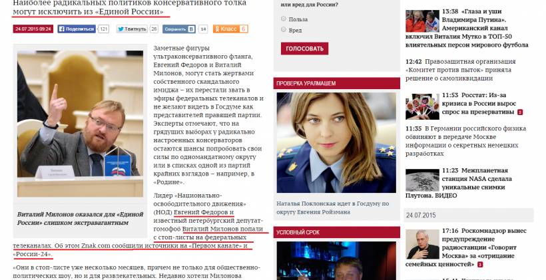Click the article date 24.07.2015 09:24
Viewport: 546px width, 280px height.
(33, 29)
